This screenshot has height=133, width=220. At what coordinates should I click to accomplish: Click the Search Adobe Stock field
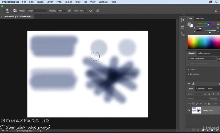203,64
